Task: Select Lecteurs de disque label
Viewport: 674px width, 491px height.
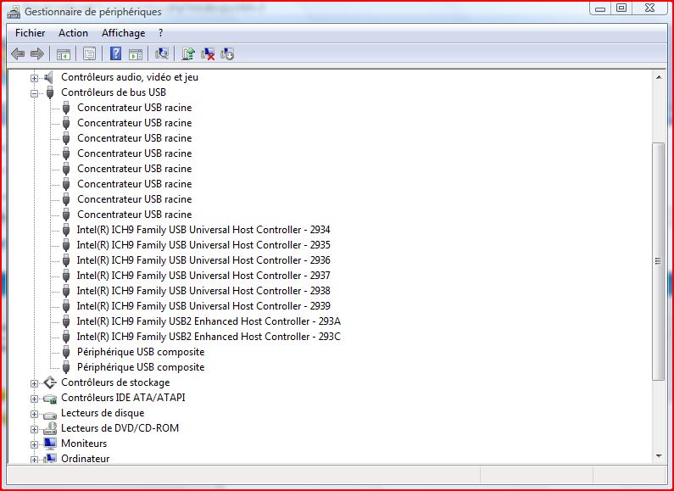Action: pyautogui.click(x=103, y=413)
